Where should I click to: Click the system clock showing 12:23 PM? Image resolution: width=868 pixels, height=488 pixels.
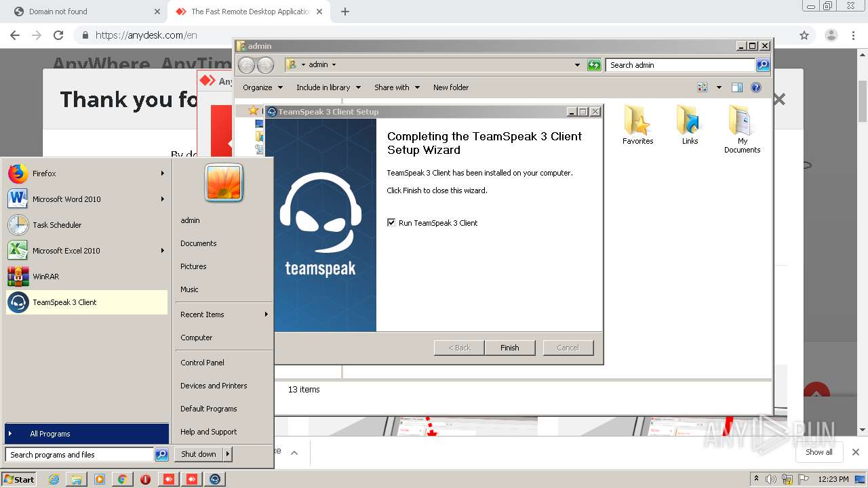coord(833,479)
